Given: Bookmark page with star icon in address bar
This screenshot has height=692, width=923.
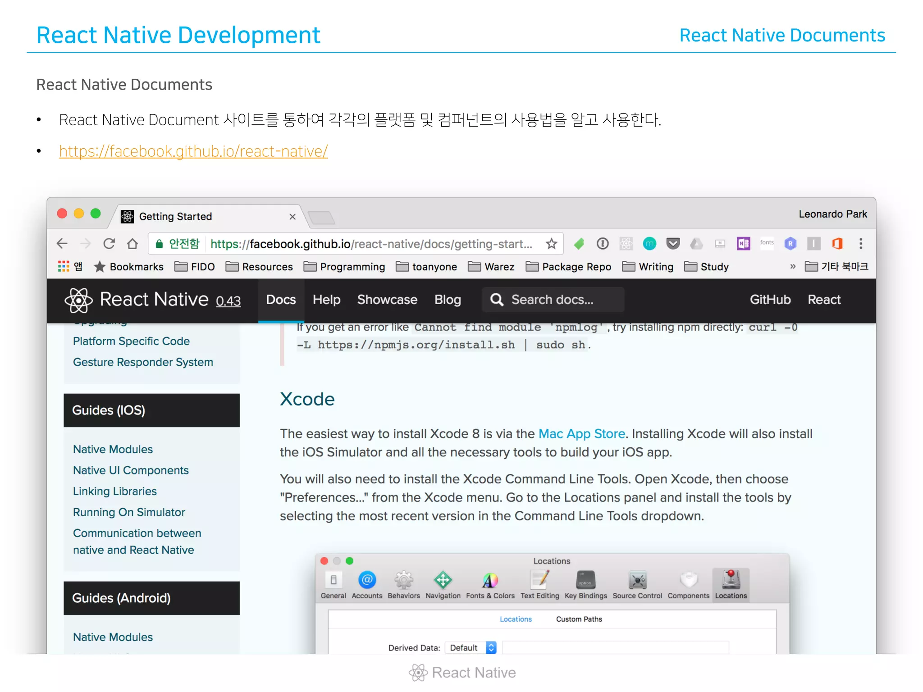Looking at the screenshot, I should 551,244.
